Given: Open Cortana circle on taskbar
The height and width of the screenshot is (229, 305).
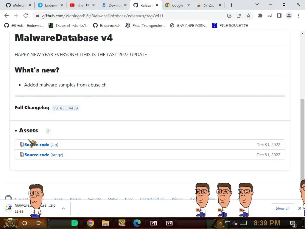Looking at the screenshot, I should 25,223.
